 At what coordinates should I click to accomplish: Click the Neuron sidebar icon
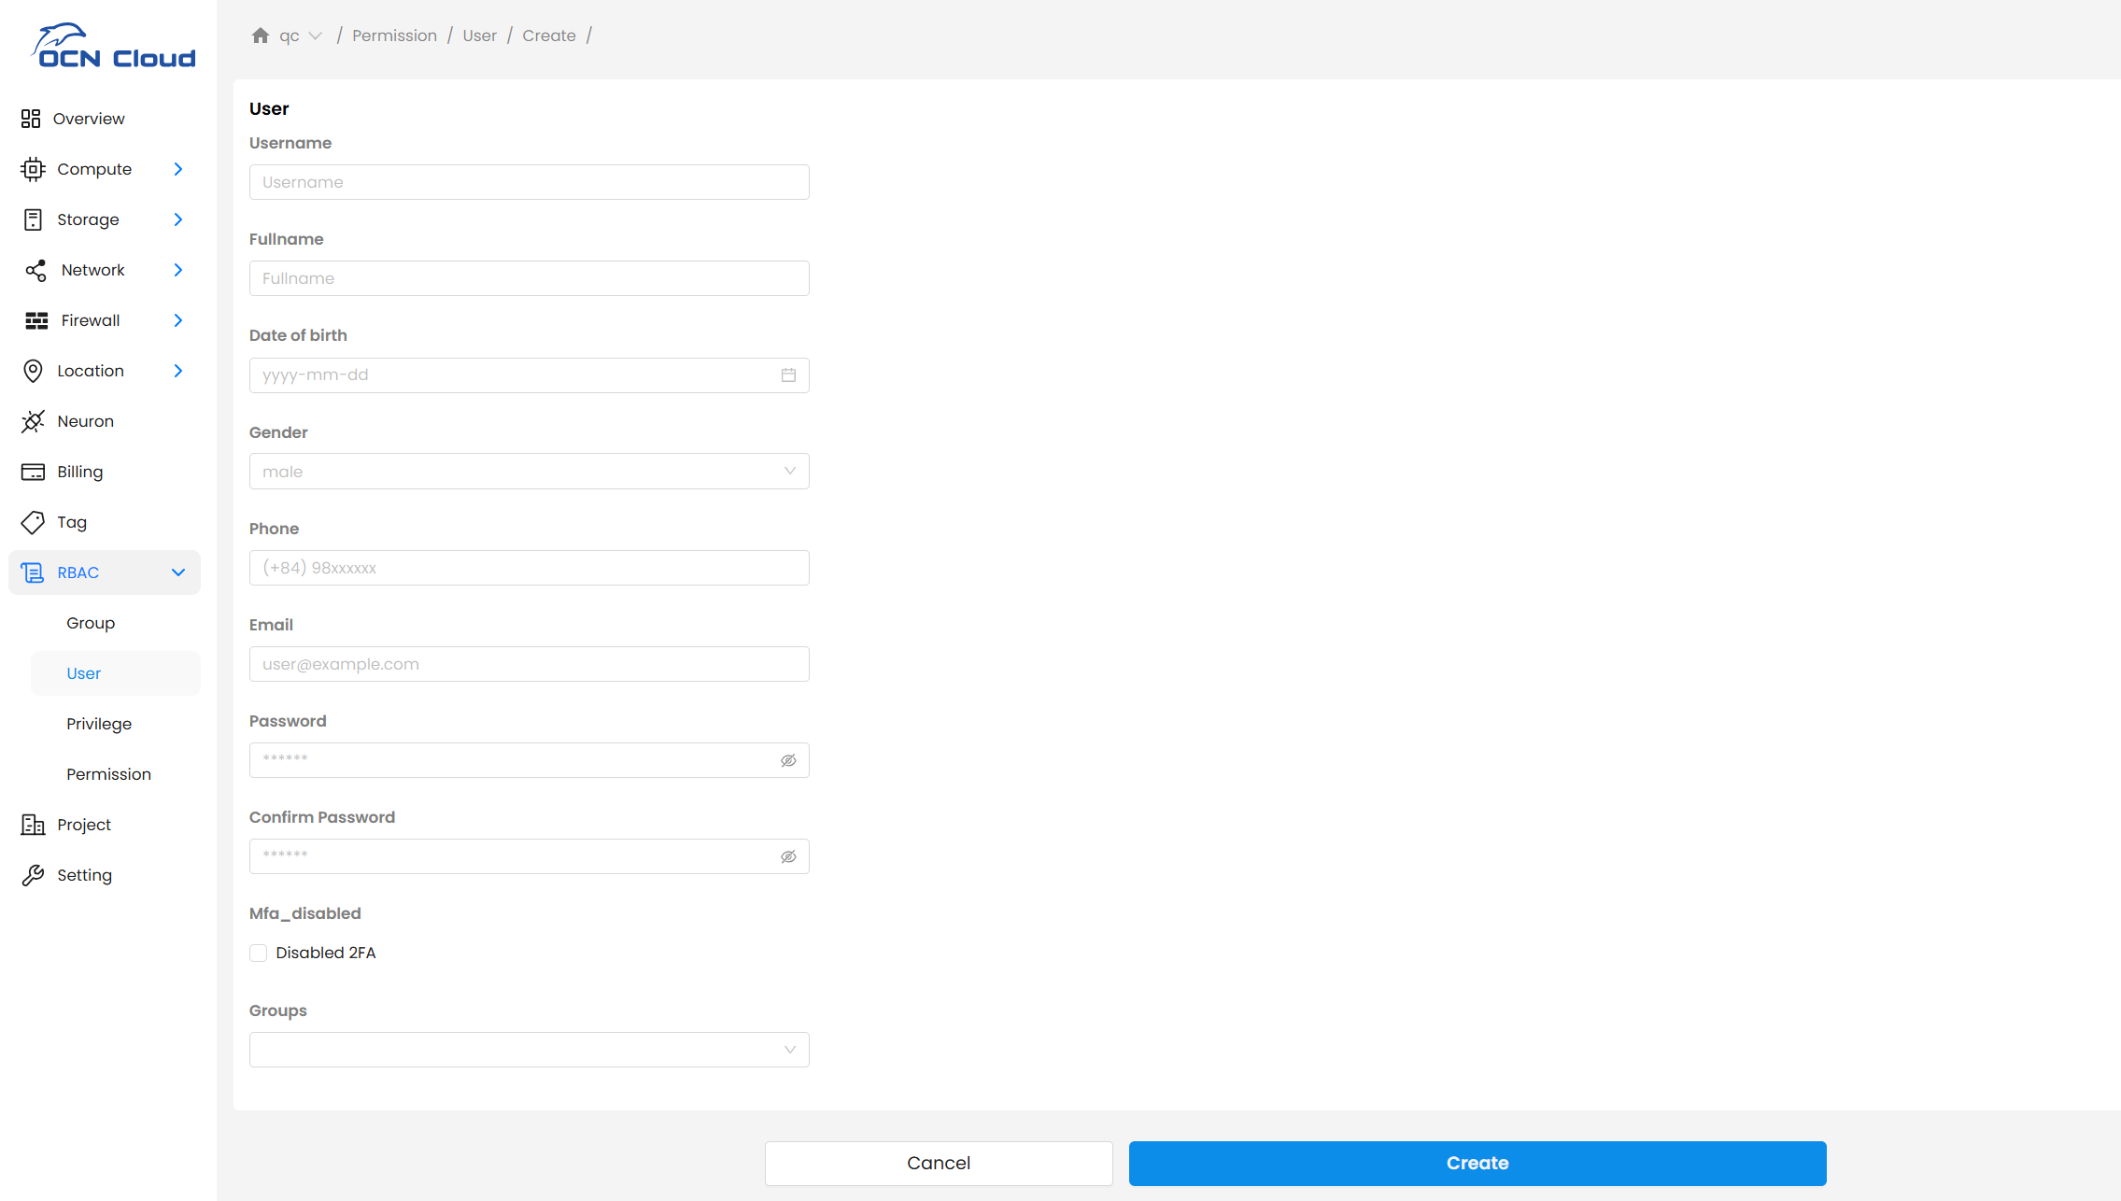[x=33, y=421]
